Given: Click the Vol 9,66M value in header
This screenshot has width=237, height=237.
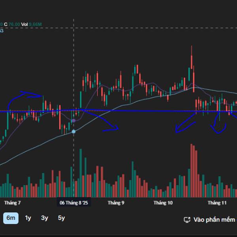Looking at the screenshot, I should [32, 24].
